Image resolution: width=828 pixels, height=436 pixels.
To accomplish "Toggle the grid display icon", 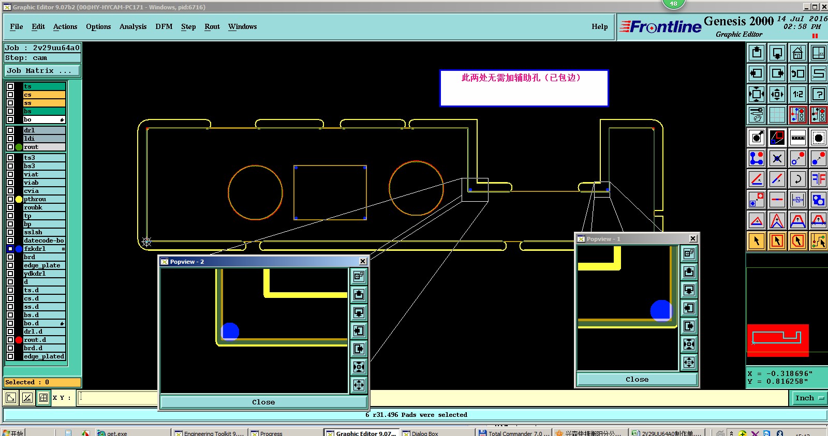I will pyautogui.click(x=777, y=115).
